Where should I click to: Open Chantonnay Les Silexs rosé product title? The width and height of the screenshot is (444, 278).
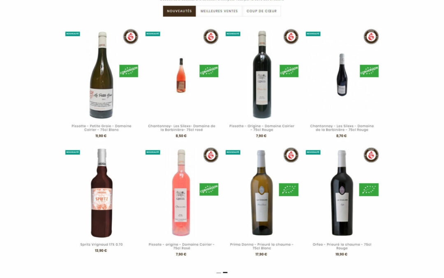tap(182, 128)
